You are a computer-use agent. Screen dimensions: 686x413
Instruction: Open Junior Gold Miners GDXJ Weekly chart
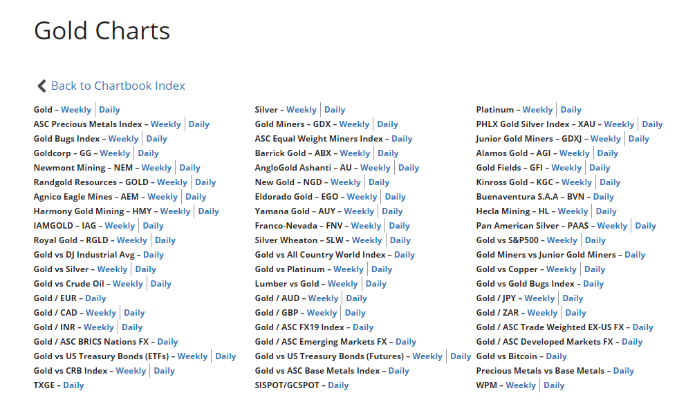point(606,139)
